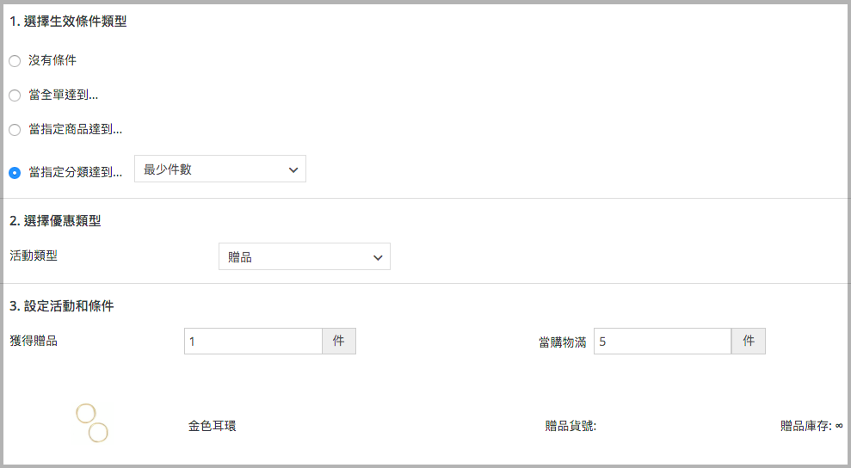The height and width of the screenshot is (468, 851).
Task: Select the 當全單達到... radio option
Action: click(x=15, y=95)
